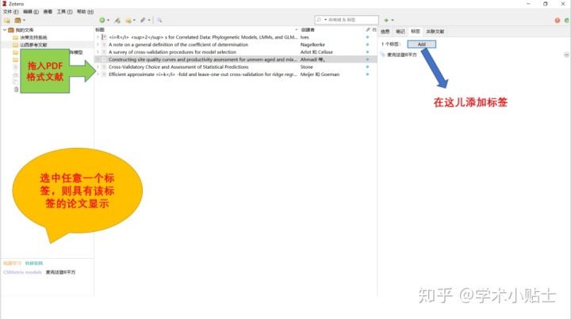Click the Advanced Search magnifier icon
Image resolution: width=571 pixels, height=319 pixels.
[x=159, y=21]
